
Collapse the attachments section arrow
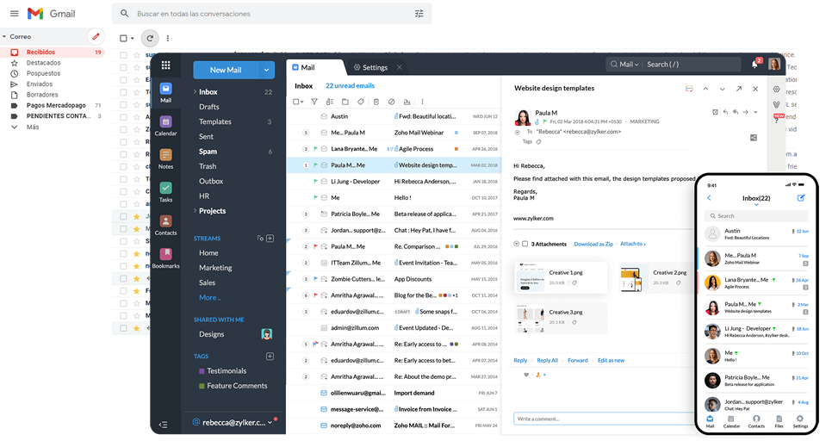pos(516,245)
